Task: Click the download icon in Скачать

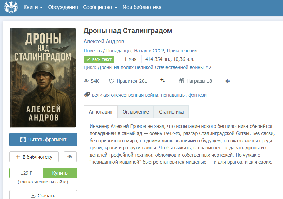Action: (33, 195)
